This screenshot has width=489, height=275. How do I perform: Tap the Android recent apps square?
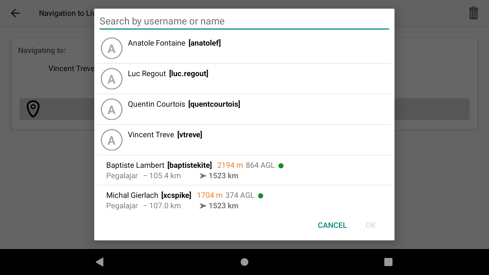point(388,262)
